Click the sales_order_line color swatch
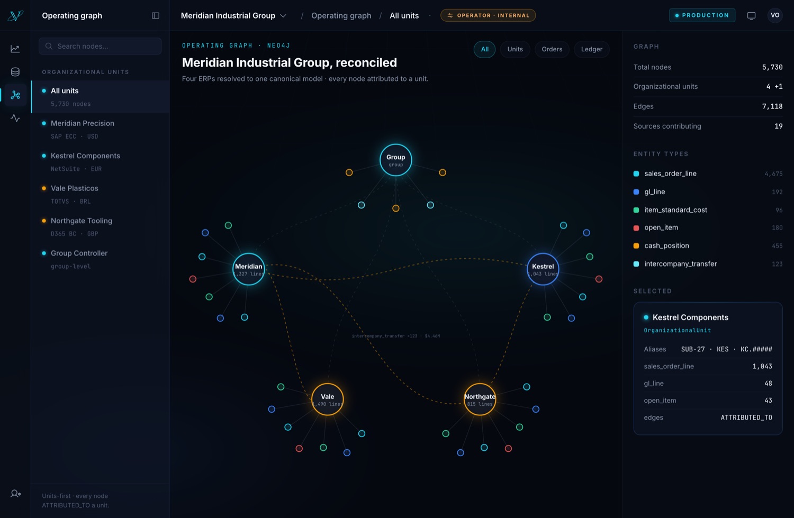The height and width of the screenshot is (518, 794). (x=636, y=174)
